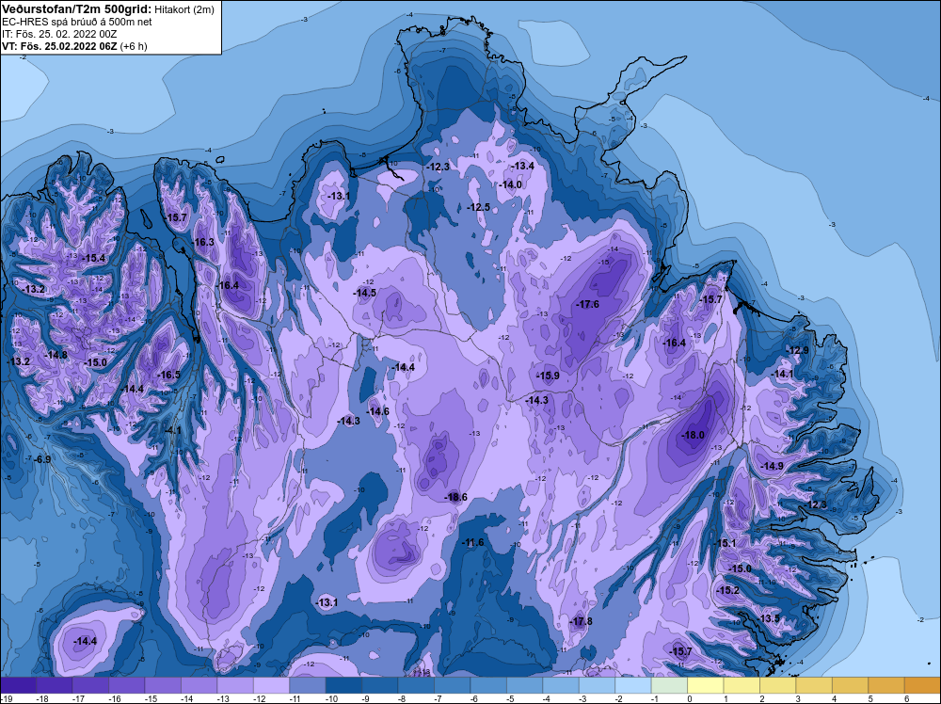Click the legend swatch above the -13 label

tap(235, 685)
